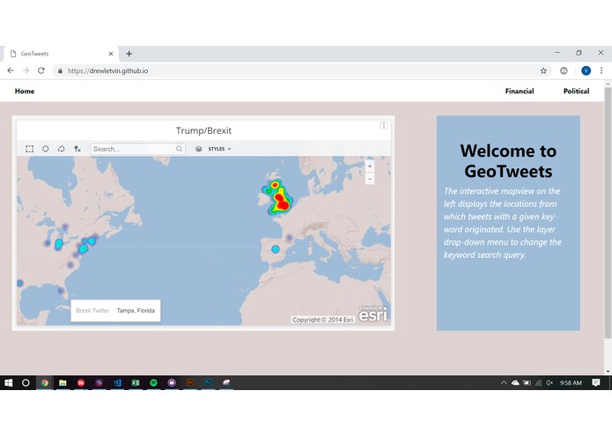Open Cortana circle on taskbar

(x=26, y=383)
